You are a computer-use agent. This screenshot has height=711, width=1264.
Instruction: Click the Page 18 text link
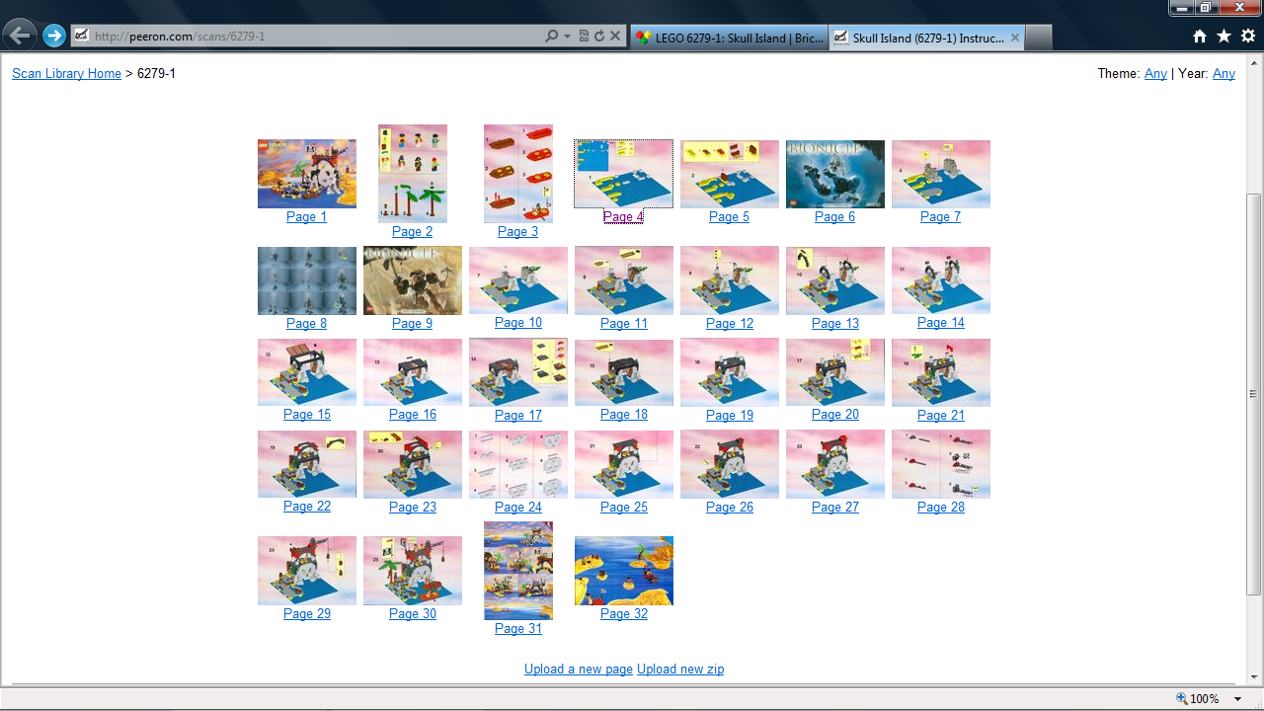coord(624,414)
